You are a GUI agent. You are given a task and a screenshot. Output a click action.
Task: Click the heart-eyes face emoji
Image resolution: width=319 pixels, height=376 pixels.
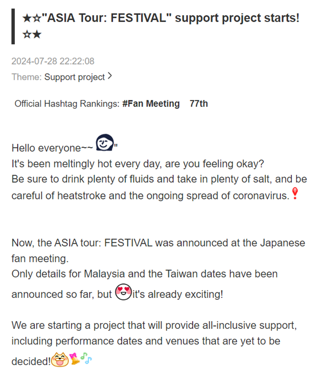[x=123, y=292]
